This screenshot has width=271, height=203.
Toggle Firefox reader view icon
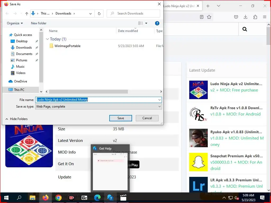tap(201, 17)
